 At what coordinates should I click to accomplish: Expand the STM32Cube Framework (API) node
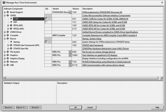click(8, 45)
